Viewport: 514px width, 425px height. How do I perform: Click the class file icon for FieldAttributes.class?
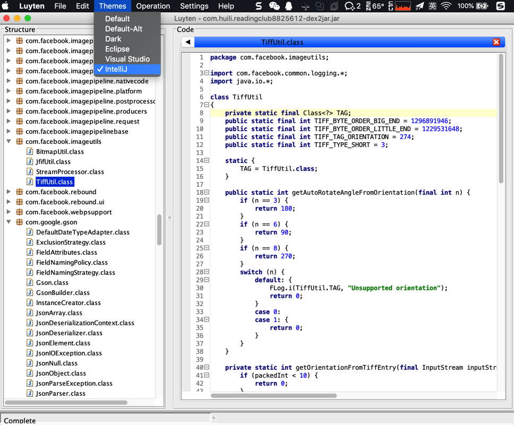[30, 253]
